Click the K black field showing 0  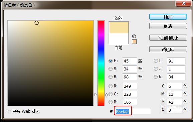click(174, 110)
